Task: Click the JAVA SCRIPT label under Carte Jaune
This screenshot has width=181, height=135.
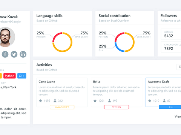Action: point(62,107)
